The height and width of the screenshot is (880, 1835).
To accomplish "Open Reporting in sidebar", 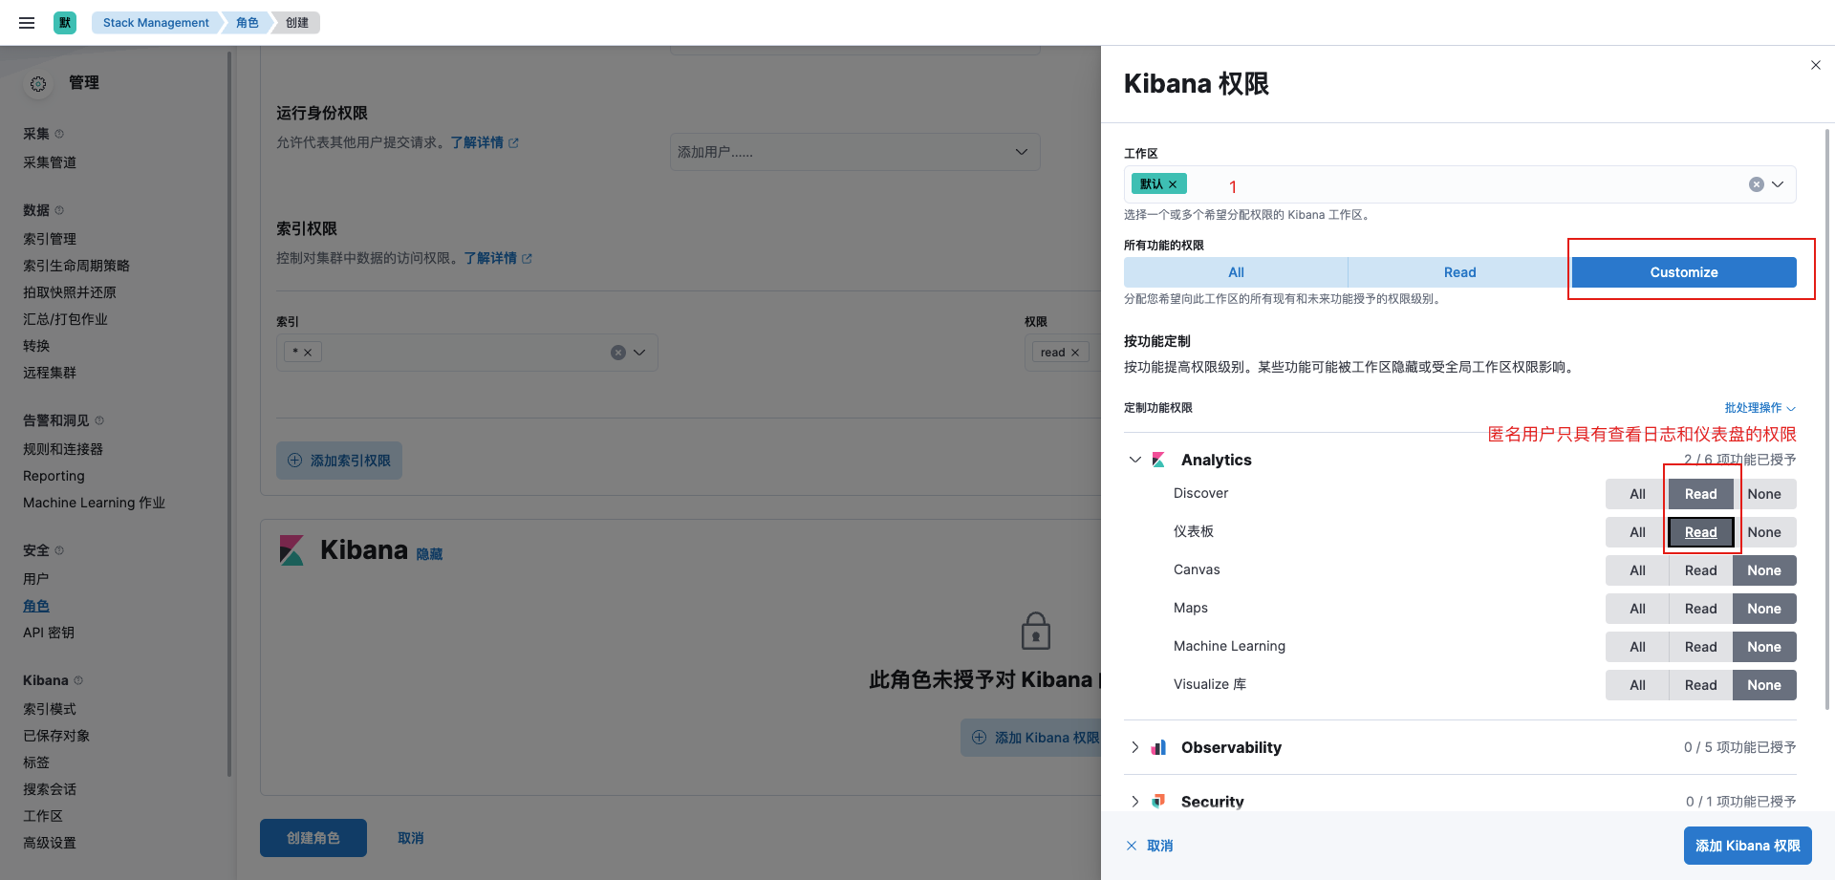I will [x=54, y=476].
